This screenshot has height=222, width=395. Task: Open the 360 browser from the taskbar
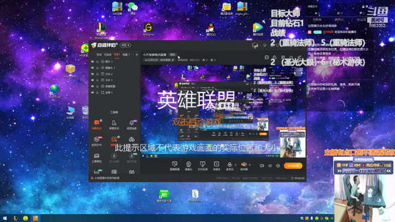click(25, 218)
